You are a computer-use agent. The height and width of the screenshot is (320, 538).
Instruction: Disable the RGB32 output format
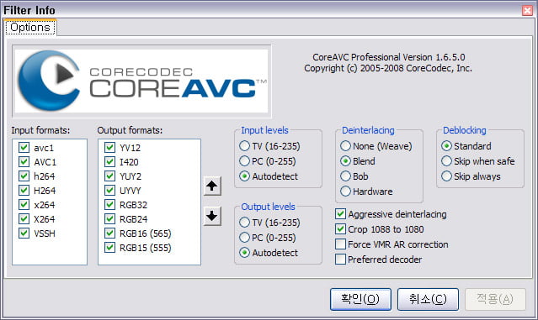pyautogui.click(x=109, y=205)
